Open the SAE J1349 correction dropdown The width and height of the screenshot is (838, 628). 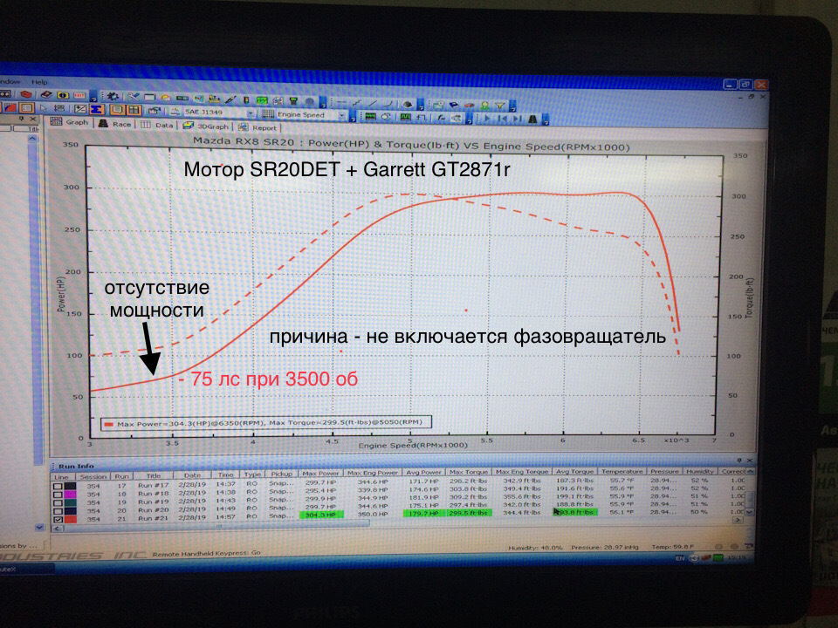[x=218, y=113]
